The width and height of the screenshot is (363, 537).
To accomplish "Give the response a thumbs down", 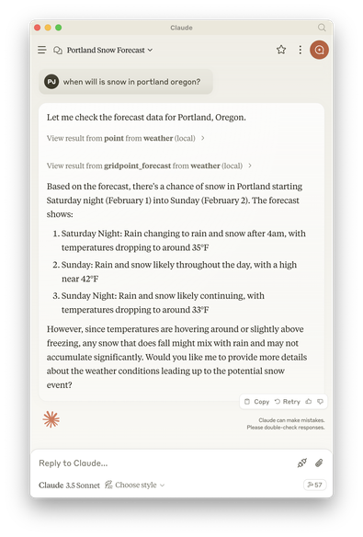I will pos(320,402).
